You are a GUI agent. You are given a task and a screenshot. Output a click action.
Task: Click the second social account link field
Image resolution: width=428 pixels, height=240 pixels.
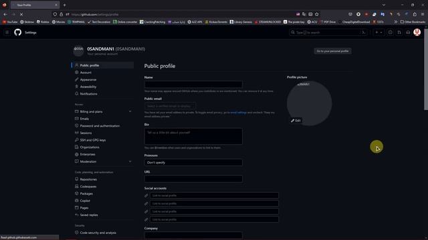pos(214,203)
